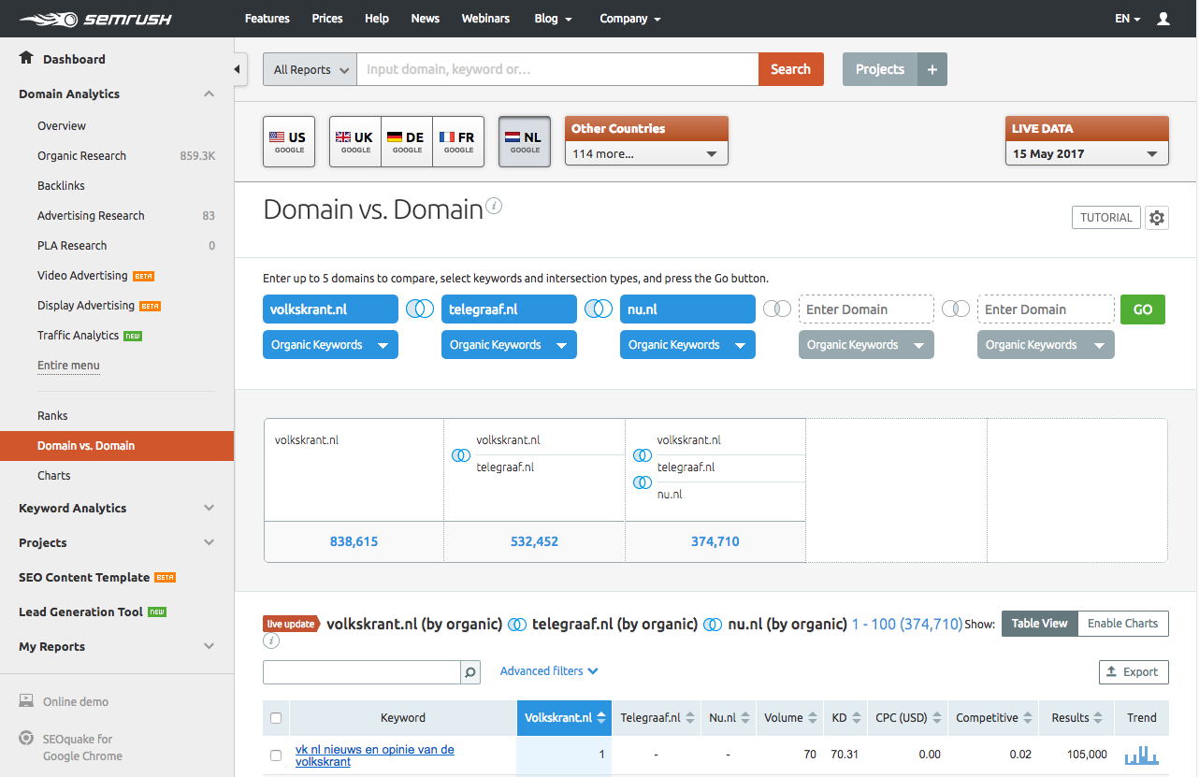Sort by Volume column
Screen dimensions: 1199x777
(x=790, y=718)
